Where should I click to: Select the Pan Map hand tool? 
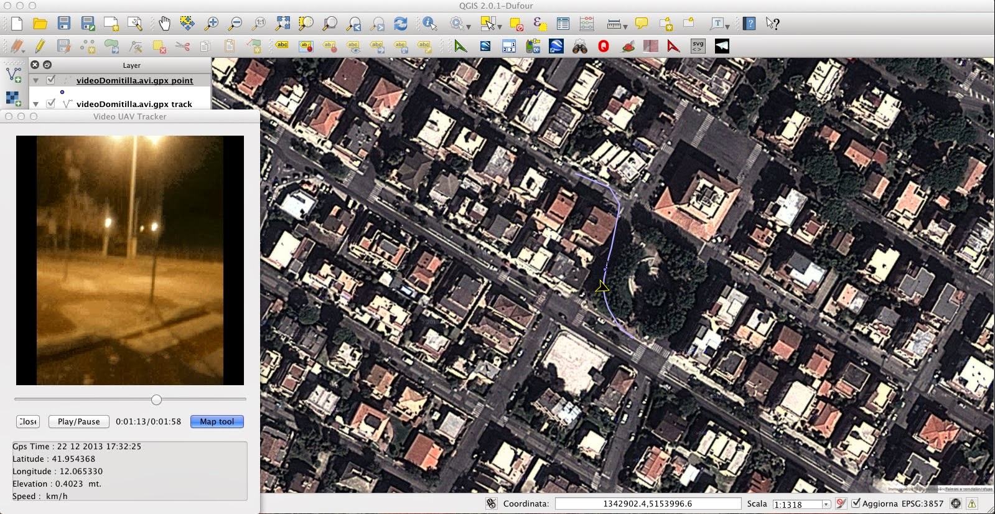(x=164, y=24)
